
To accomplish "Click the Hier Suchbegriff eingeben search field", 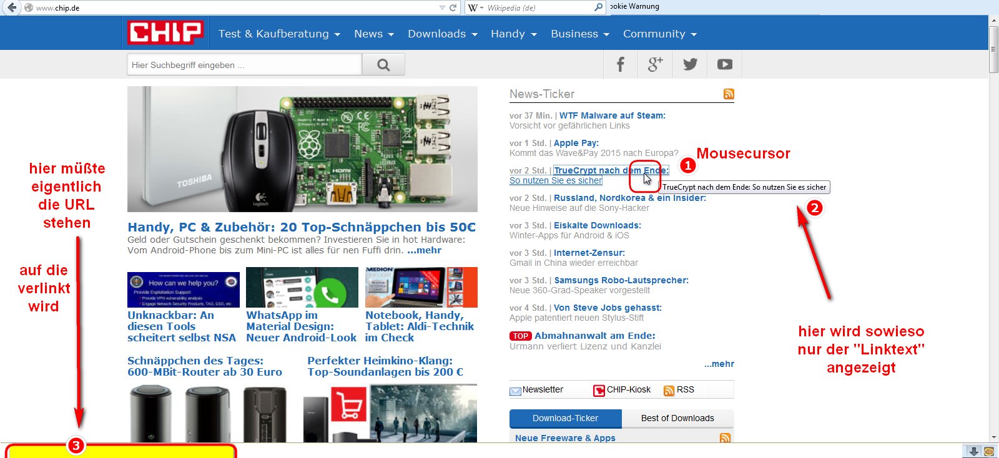I will click(244, 64).
